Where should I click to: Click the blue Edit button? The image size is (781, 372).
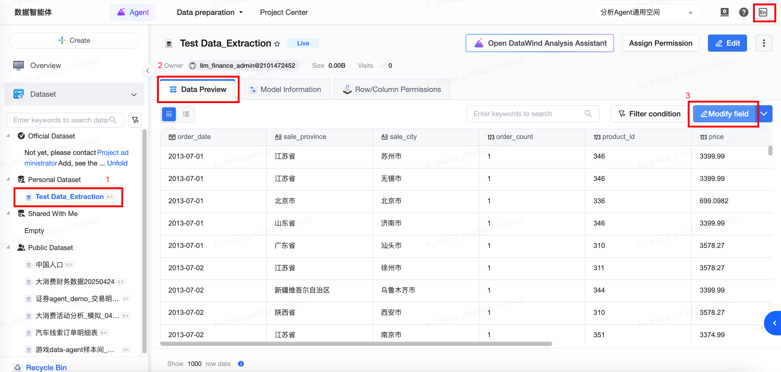tap(727, 43)
